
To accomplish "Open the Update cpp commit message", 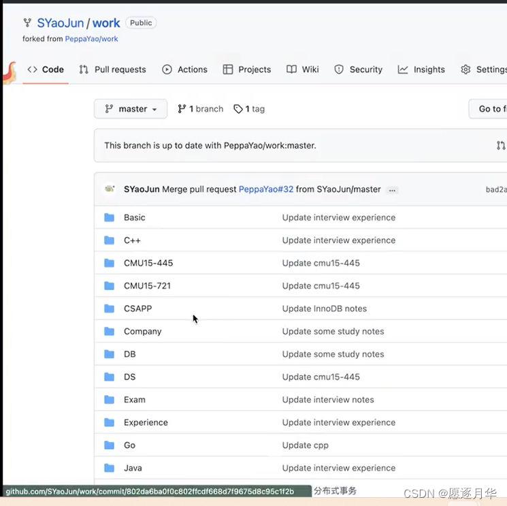I will 306,445.
